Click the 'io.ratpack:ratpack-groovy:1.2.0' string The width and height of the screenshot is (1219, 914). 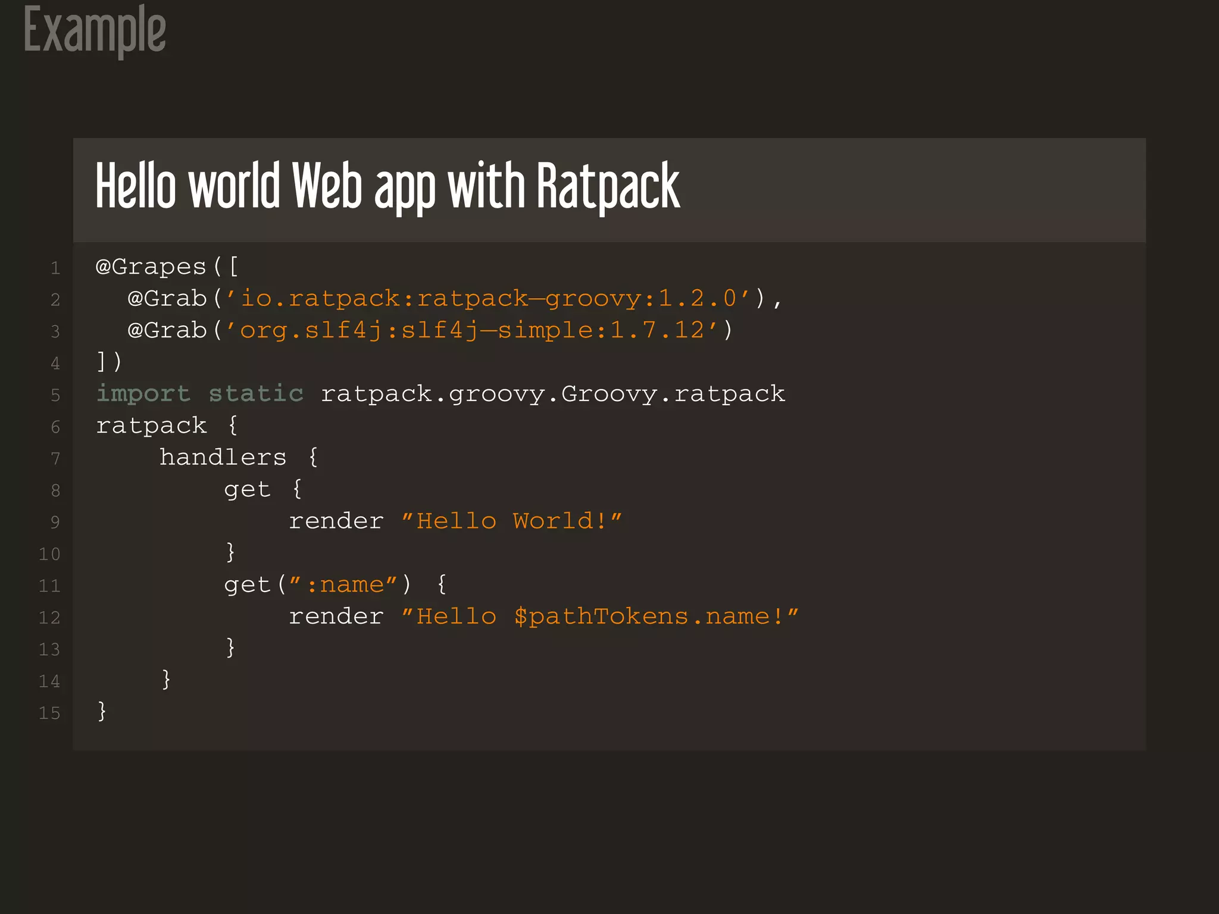(487, 298)
